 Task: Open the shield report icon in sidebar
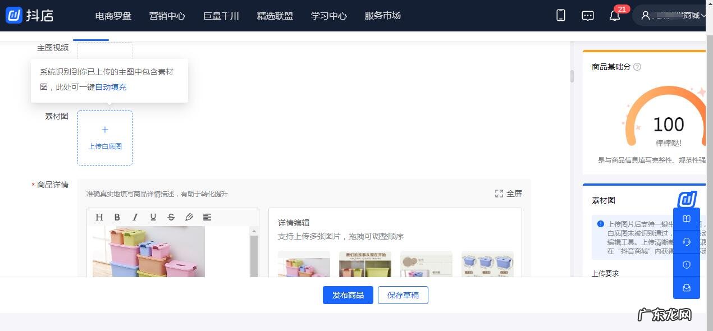pyautogui.click(x=686, y=264)
